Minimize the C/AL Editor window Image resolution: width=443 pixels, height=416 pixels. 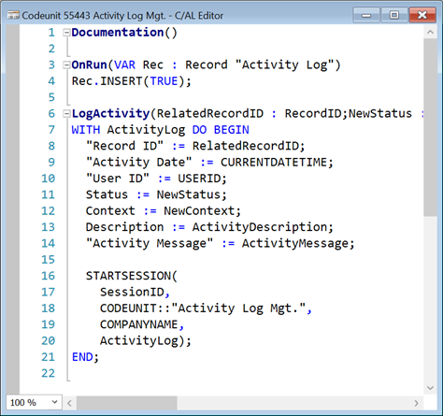point(366,15)
